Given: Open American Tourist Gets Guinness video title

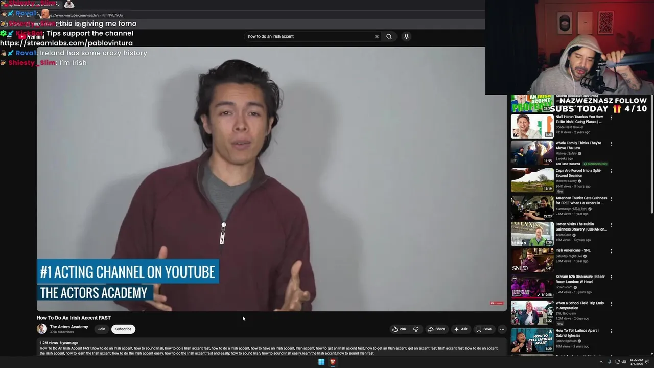Looking at the screenshot, I should (581, 200).
